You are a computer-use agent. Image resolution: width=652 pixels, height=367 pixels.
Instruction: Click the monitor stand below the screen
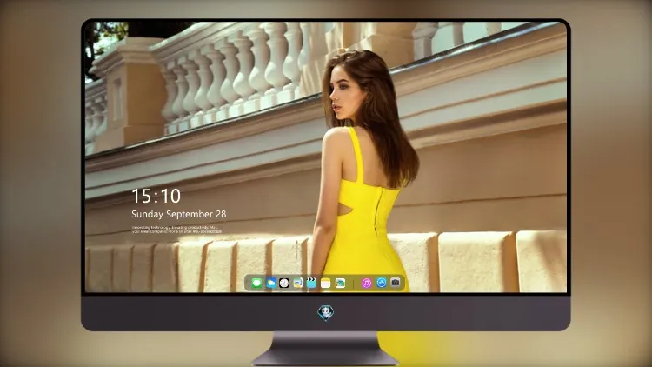tap(325, 349)
